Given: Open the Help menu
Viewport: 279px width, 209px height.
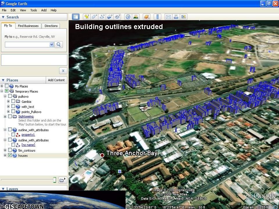Looking at the screenshot, I should coord(53,10).
